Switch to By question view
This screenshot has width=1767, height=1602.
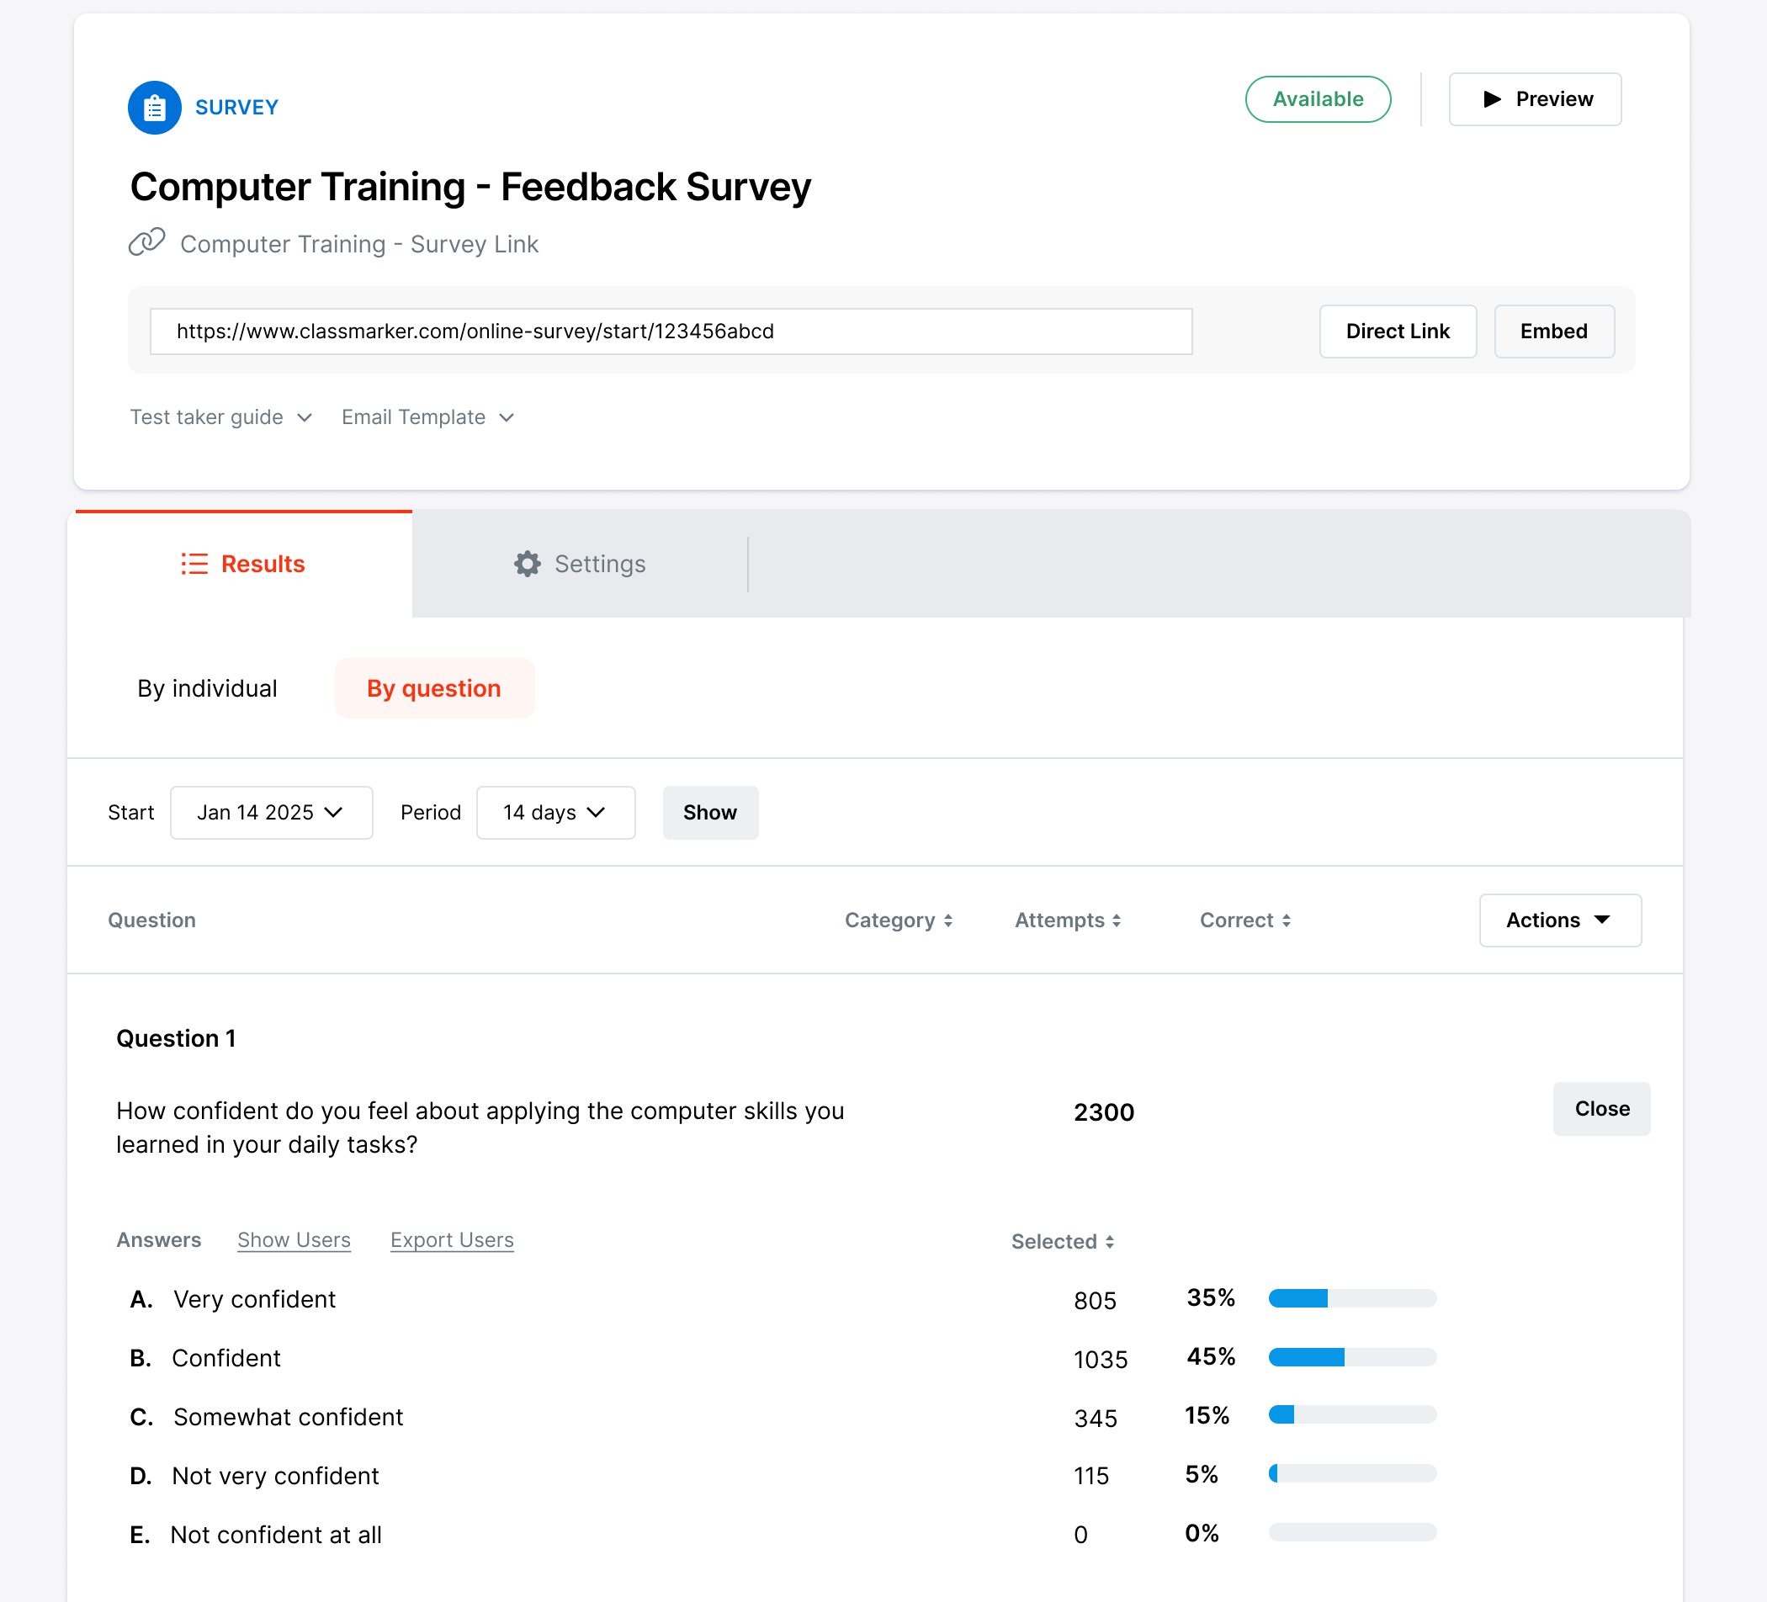(432, 689)
